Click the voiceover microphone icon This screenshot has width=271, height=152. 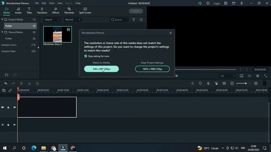[x=208, y=84]
